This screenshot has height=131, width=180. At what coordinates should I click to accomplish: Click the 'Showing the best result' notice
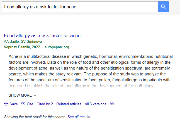point(35,117)
